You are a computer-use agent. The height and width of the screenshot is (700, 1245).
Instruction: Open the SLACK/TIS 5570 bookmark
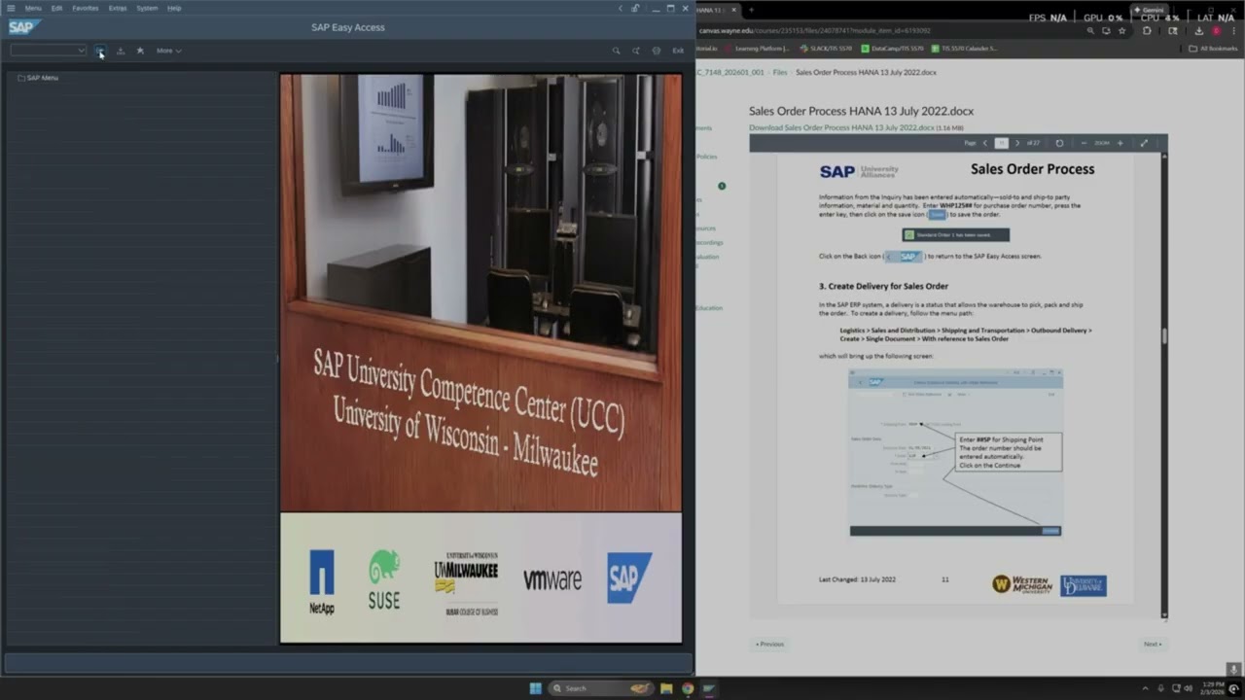pyautogui.click(x=825, y=48)
